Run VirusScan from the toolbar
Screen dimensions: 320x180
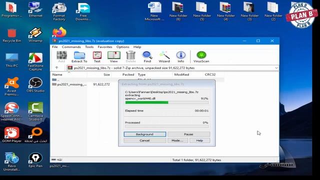[x=201, y=56]
